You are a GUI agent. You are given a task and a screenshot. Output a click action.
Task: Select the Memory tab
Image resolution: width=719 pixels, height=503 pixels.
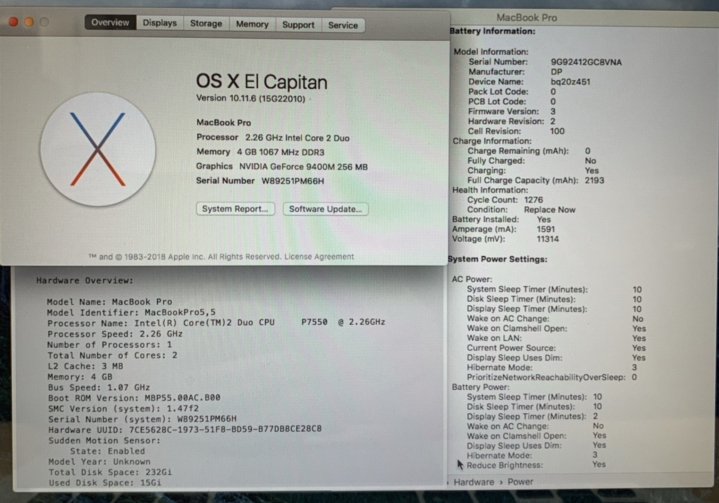252,24
